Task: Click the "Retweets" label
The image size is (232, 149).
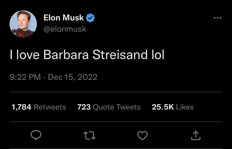Action: click(50, 107)
